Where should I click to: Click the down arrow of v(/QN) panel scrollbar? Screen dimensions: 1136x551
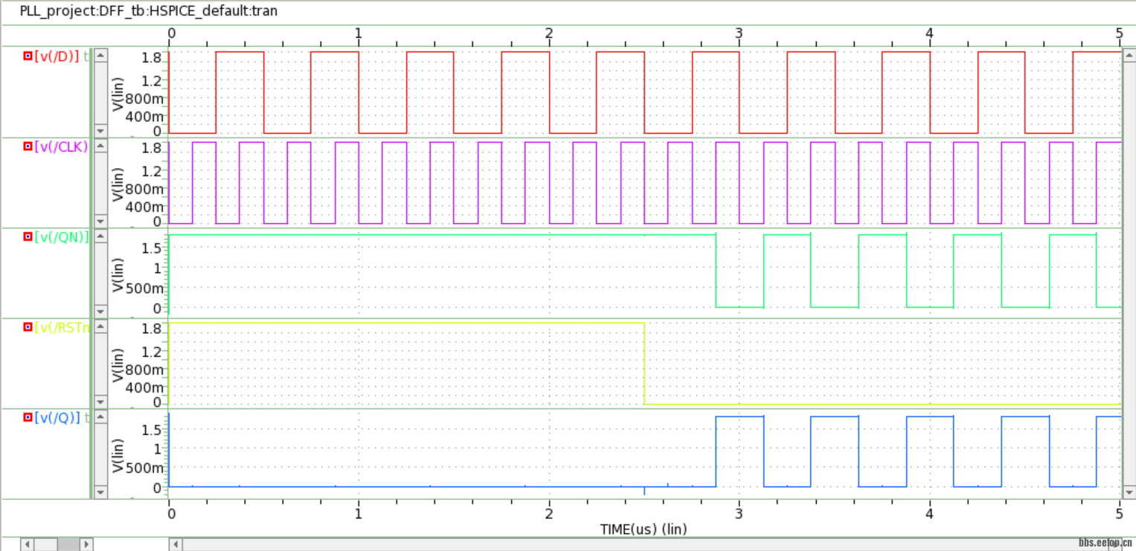click(x=100, y=311)
